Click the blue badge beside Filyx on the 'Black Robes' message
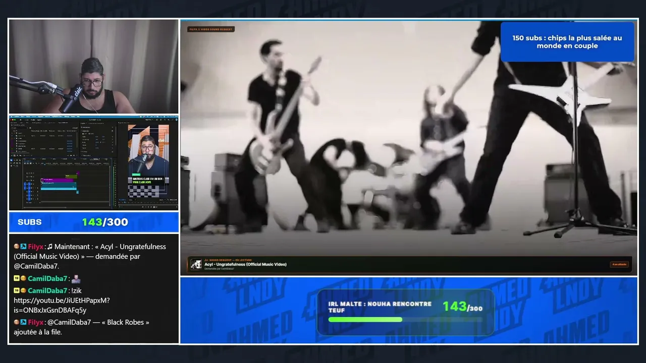Image resolution: width=646 pixels, height=363 pixels. pyautogui.click(x=23, y=322)
